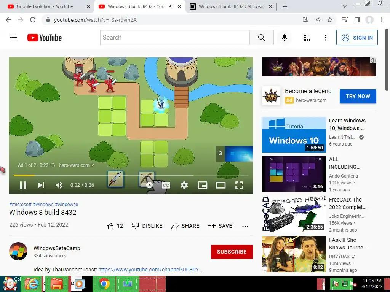Screen dimensions: 390x292
Task: Open video player settings gear
Action: click(184, 185)
